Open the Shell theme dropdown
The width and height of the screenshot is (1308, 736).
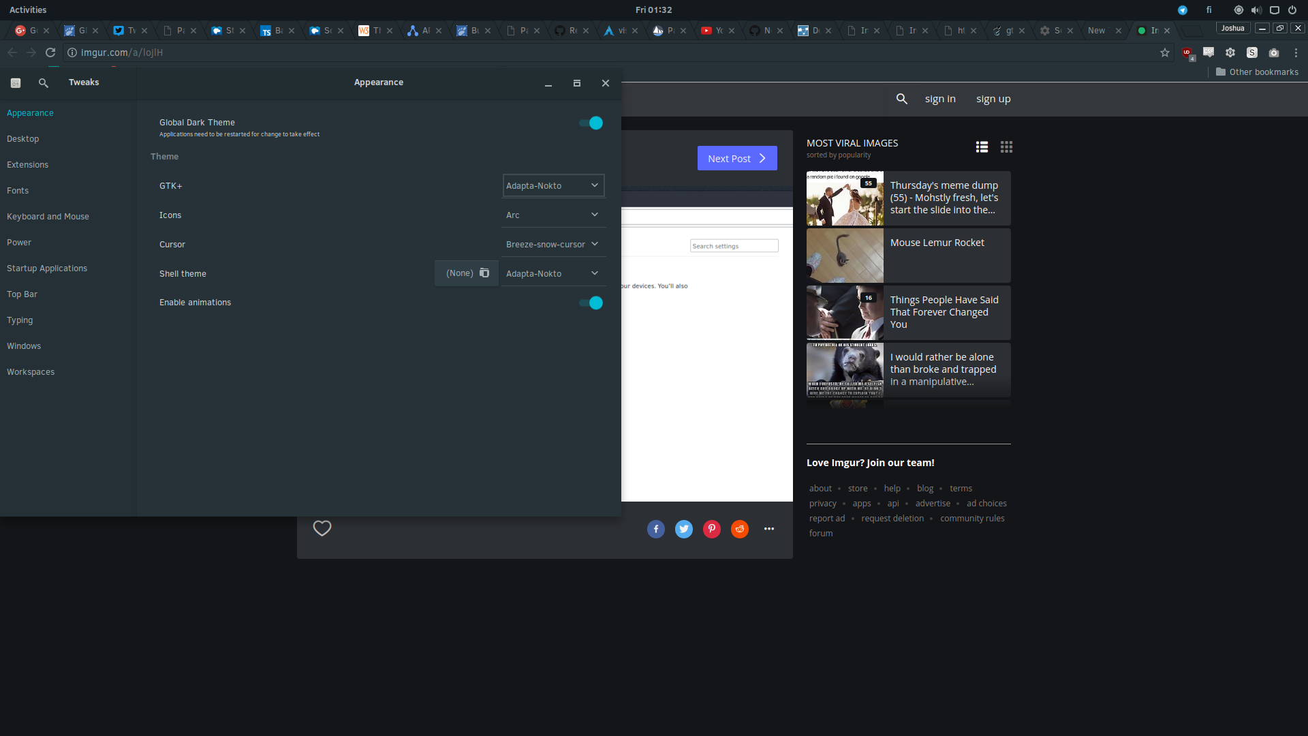[x=553, y=273]
